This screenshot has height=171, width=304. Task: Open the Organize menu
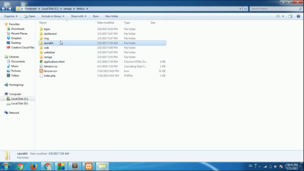[10, 16]
